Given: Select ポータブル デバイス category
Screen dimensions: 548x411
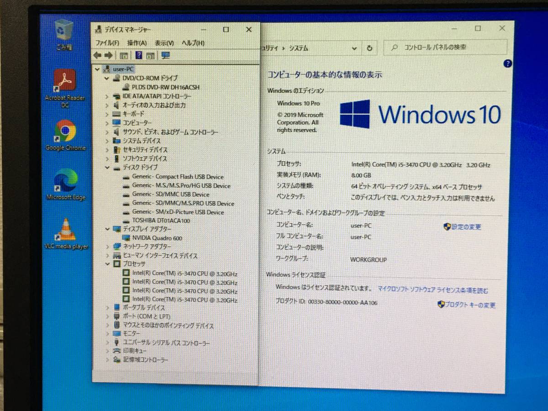Looking at the screenshot, I should [144, 308].
